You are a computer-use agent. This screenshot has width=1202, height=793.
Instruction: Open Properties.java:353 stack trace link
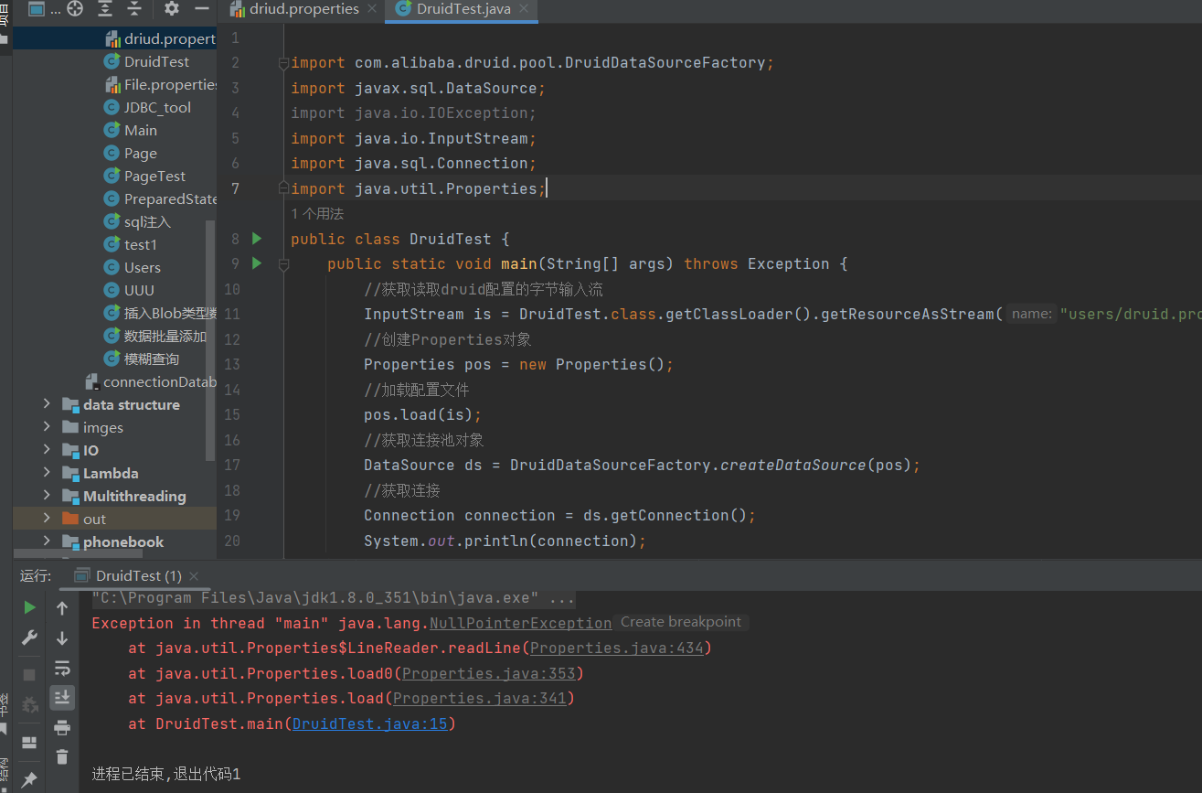click(488, 673)
